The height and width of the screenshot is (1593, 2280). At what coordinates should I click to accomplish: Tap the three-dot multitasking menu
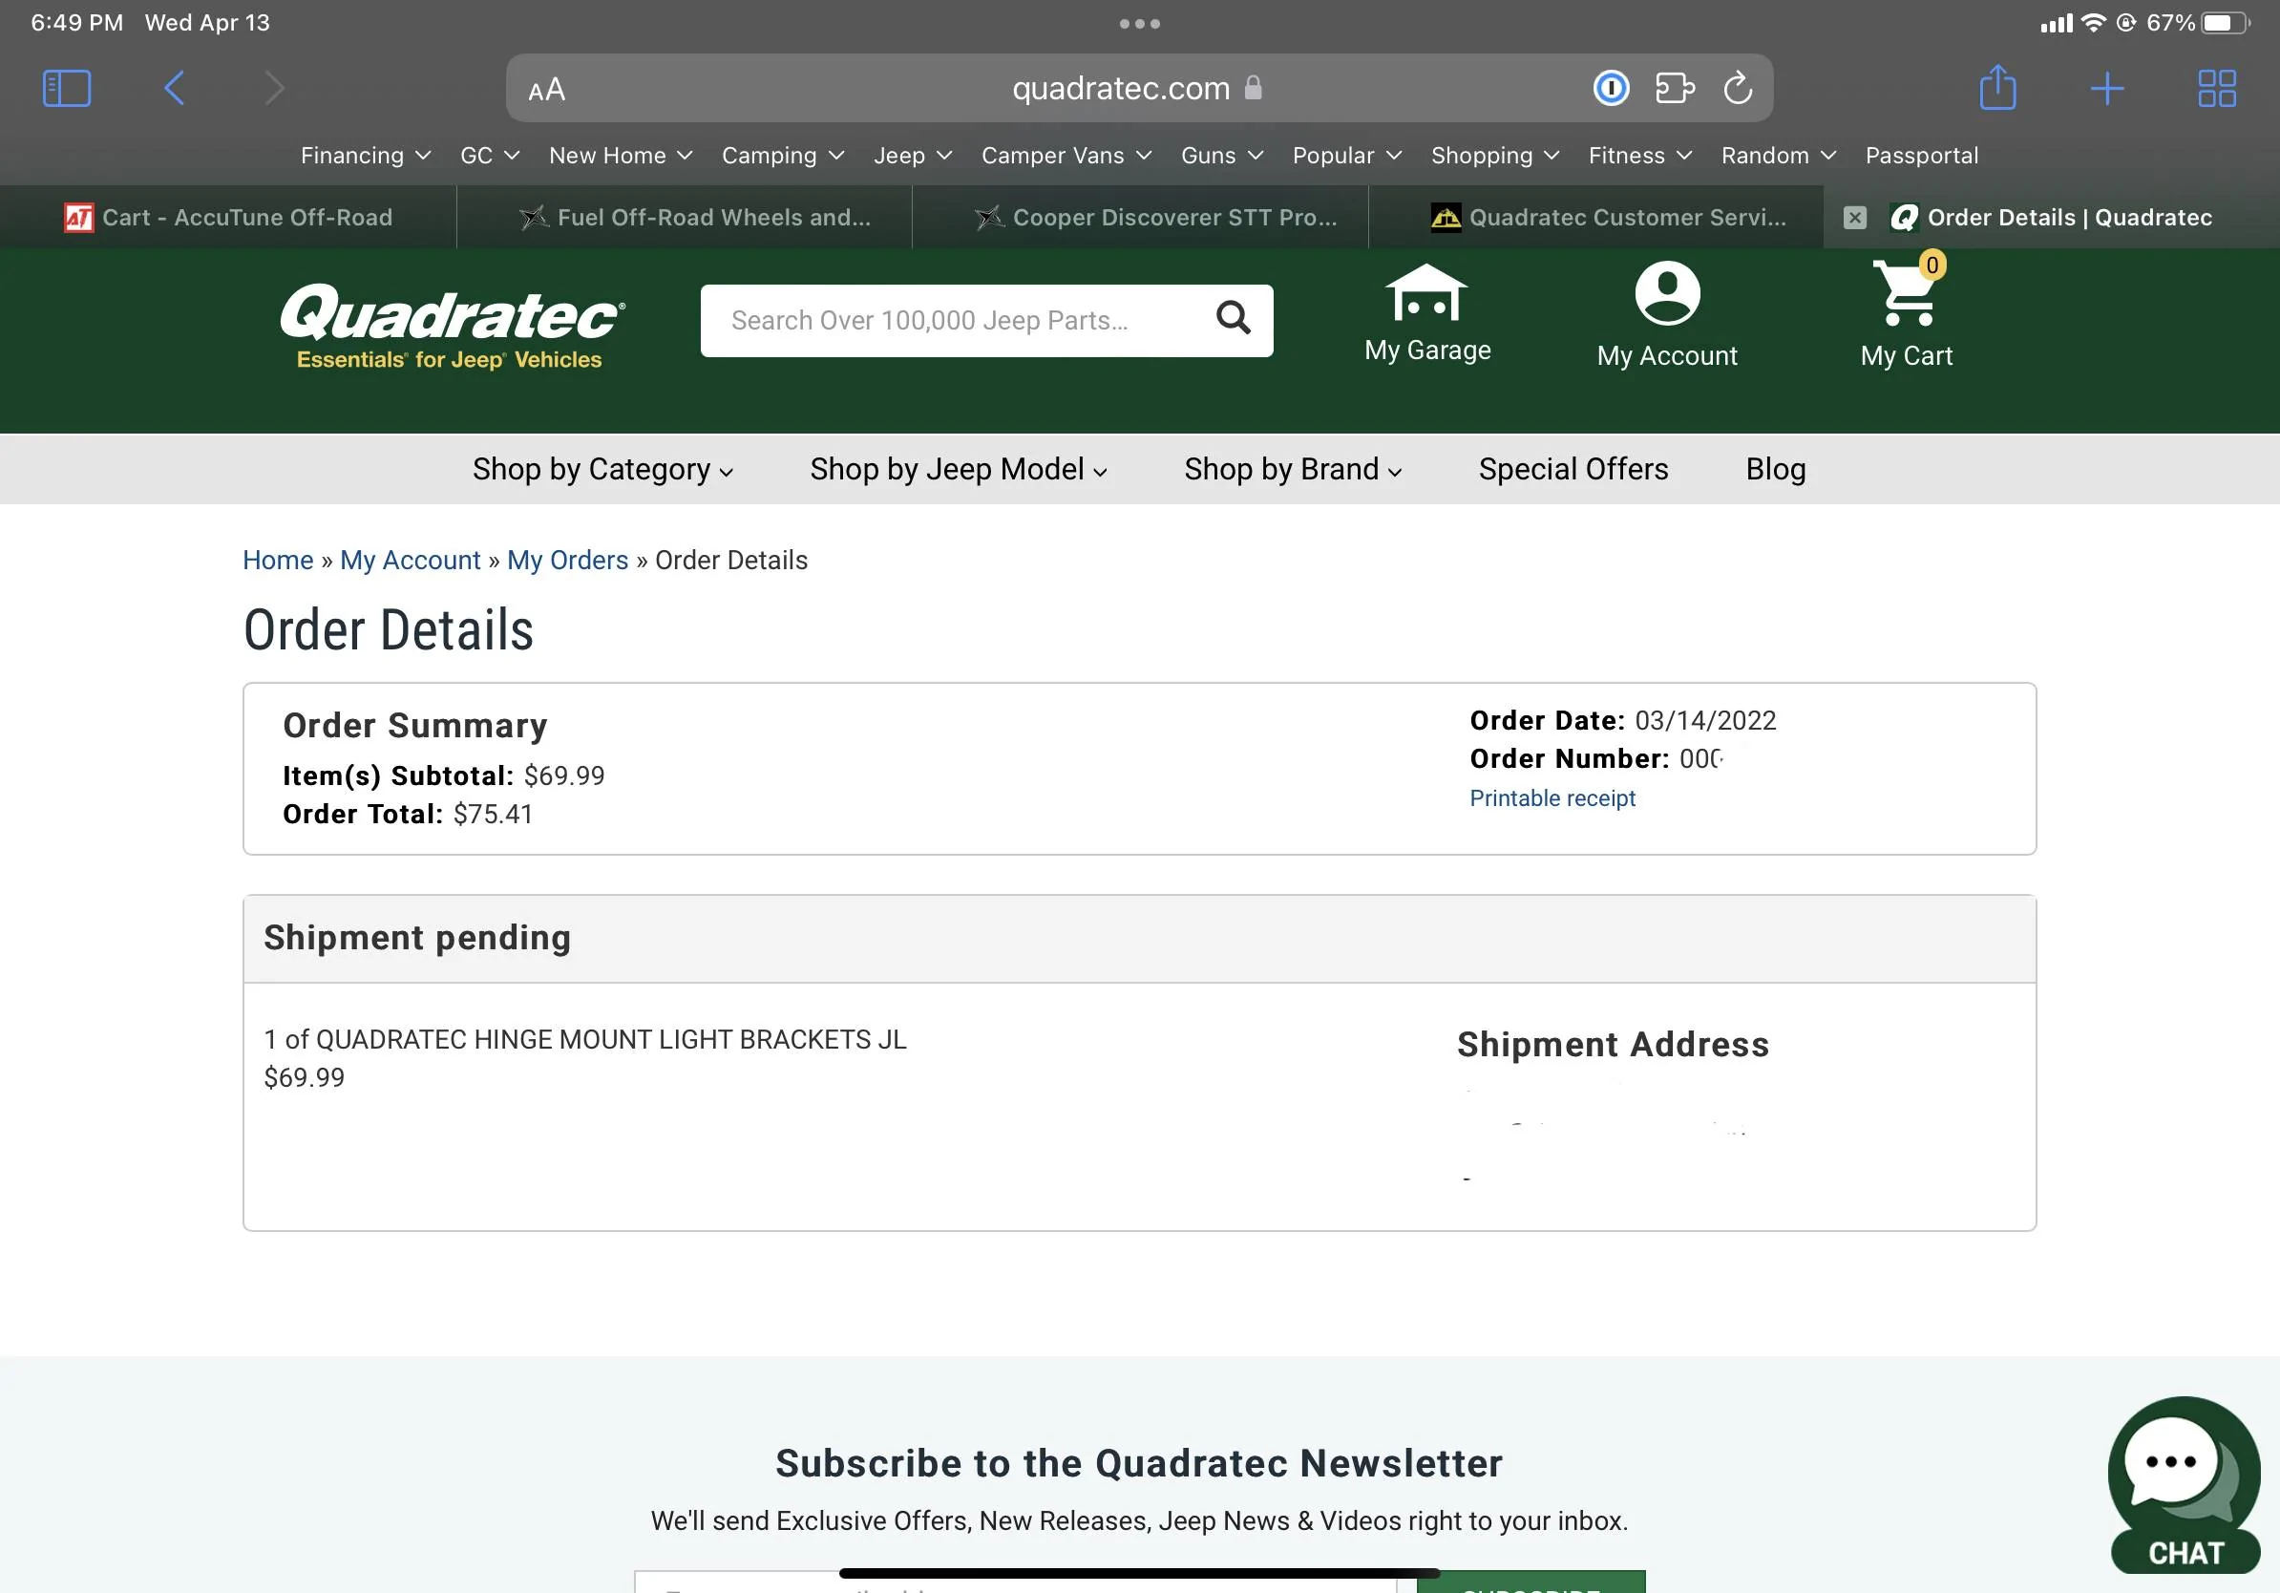(1139, 23)
